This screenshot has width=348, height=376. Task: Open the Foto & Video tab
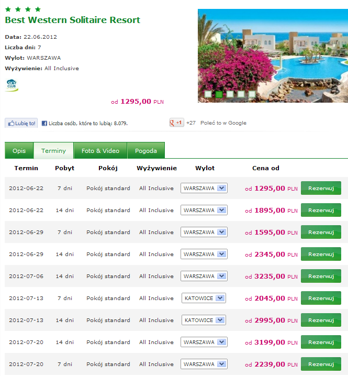tap(100, 151)
